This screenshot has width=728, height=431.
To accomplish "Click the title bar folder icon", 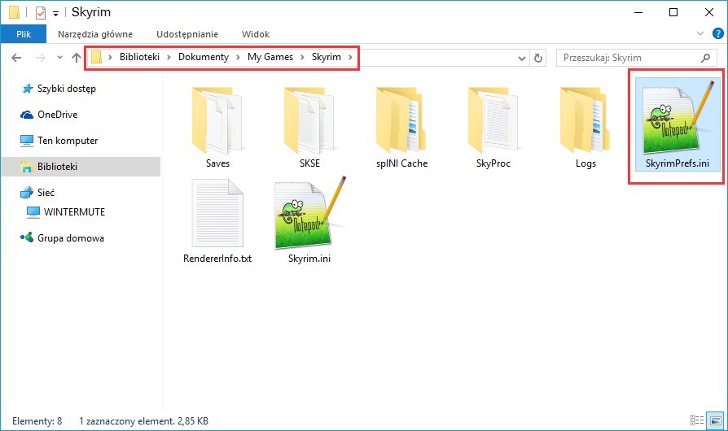I will coord(15,12).
